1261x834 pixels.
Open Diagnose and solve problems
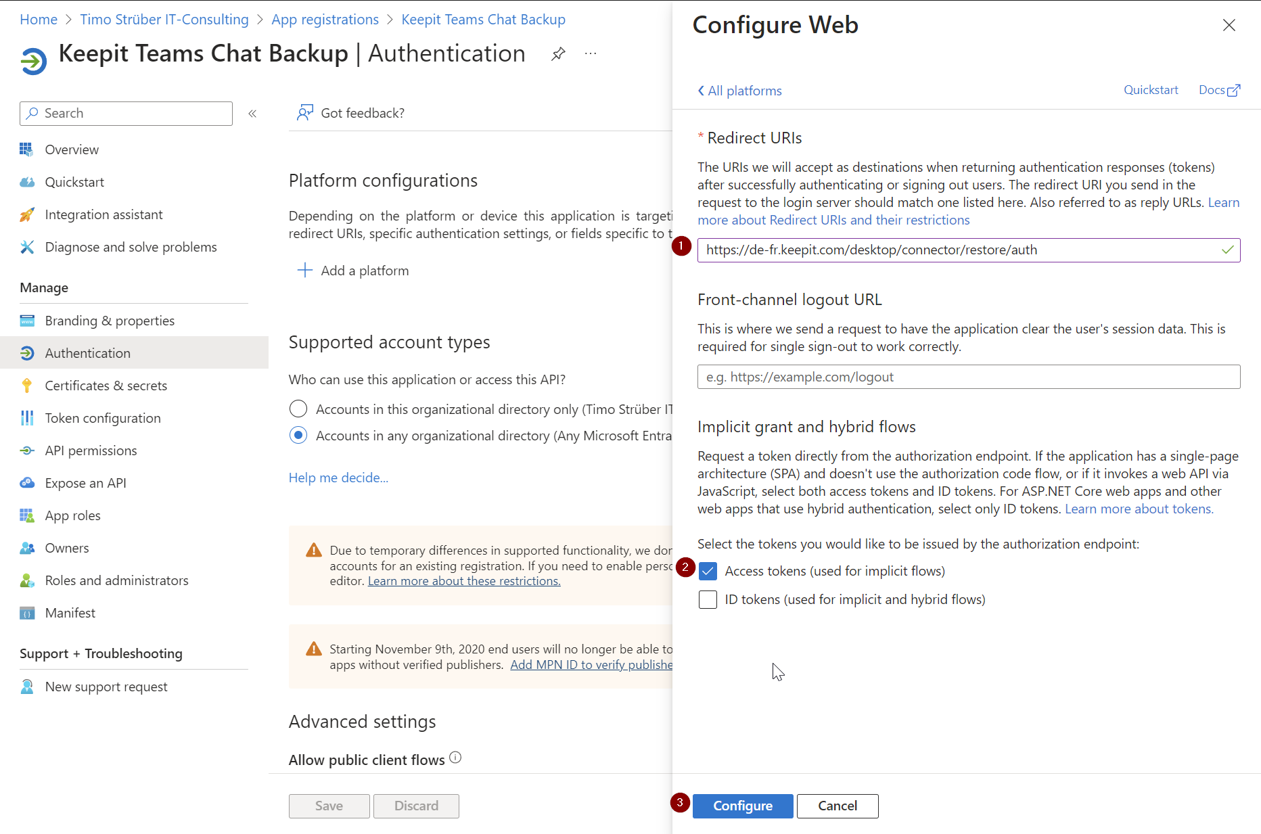coord(131,247)
